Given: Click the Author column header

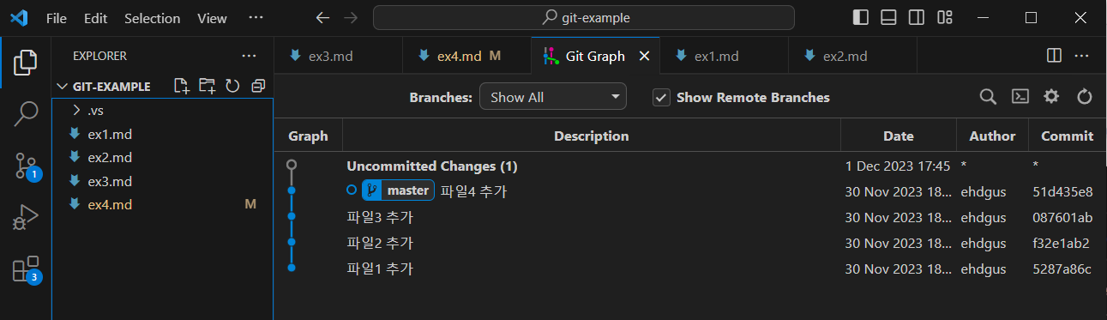Looking at the screenshot, I should [x=992, y=136].
